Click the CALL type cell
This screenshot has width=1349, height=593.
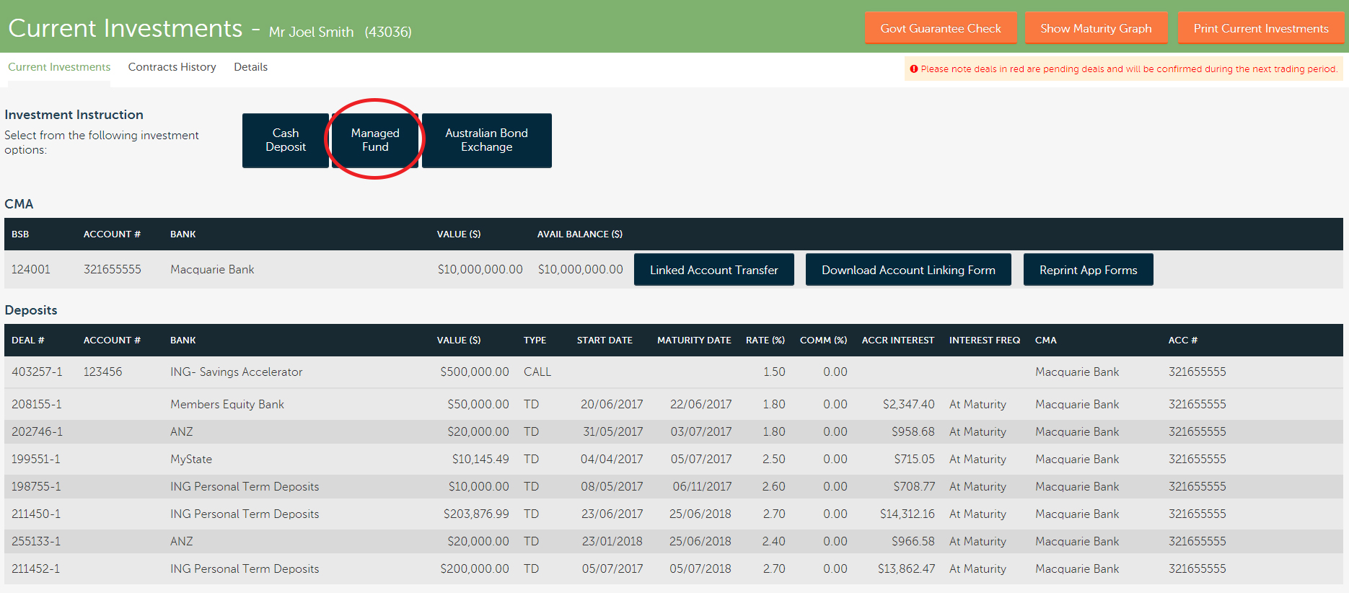pos(537,372)
